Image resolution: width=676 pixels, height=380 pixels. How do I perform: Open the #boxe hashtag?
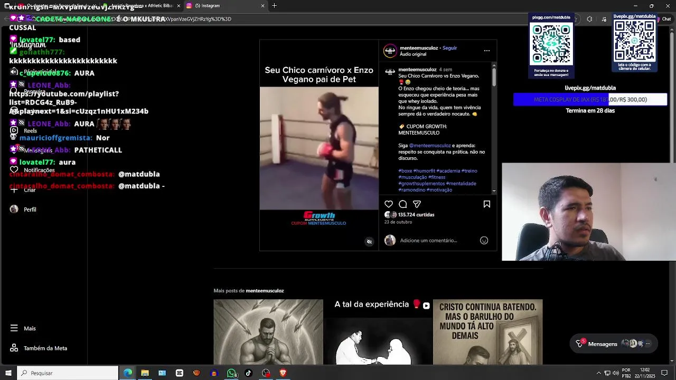click(x=405, y=171)
